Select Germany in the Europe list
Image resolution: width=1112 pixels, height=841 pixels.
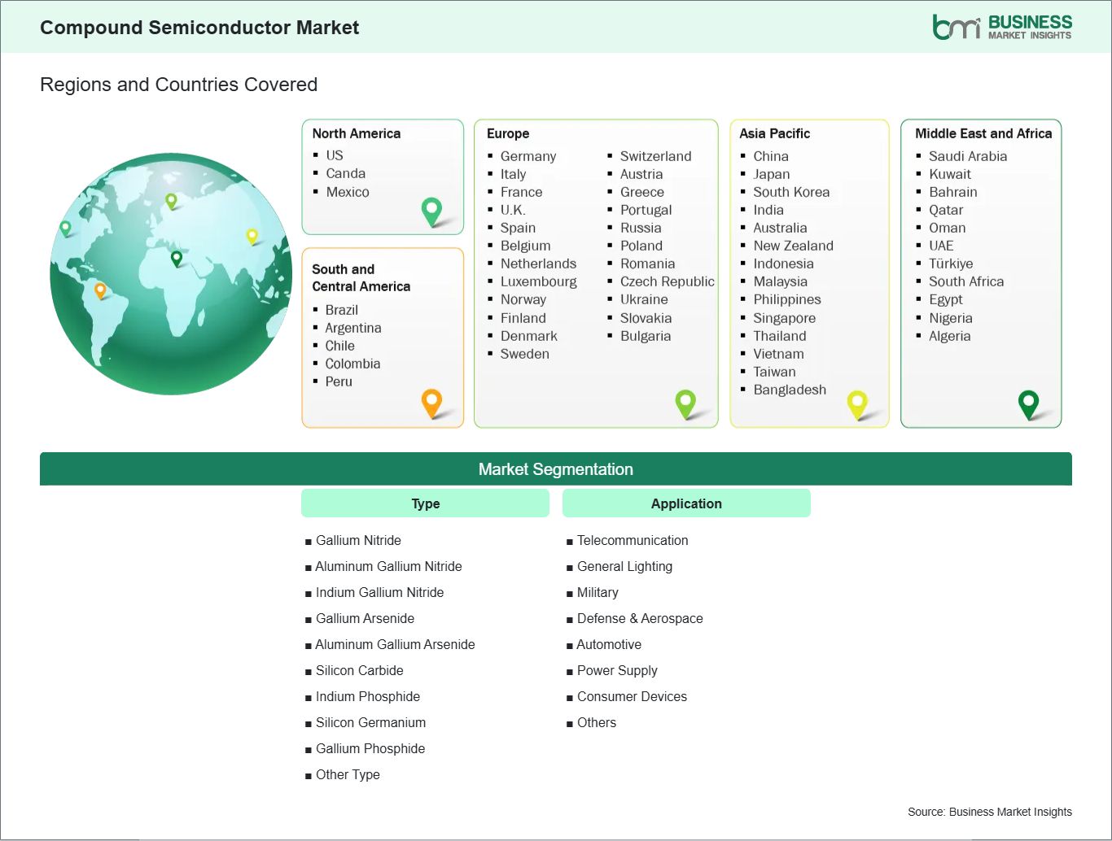pyautogui.click(x=528, y=156)
